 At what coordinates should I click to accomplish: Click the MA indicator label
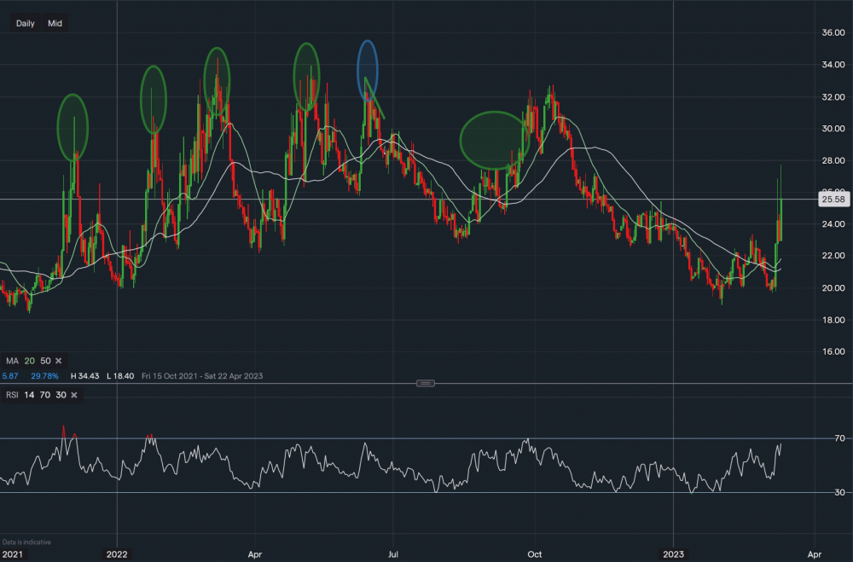pyautogui.click(x=13, y=362)
